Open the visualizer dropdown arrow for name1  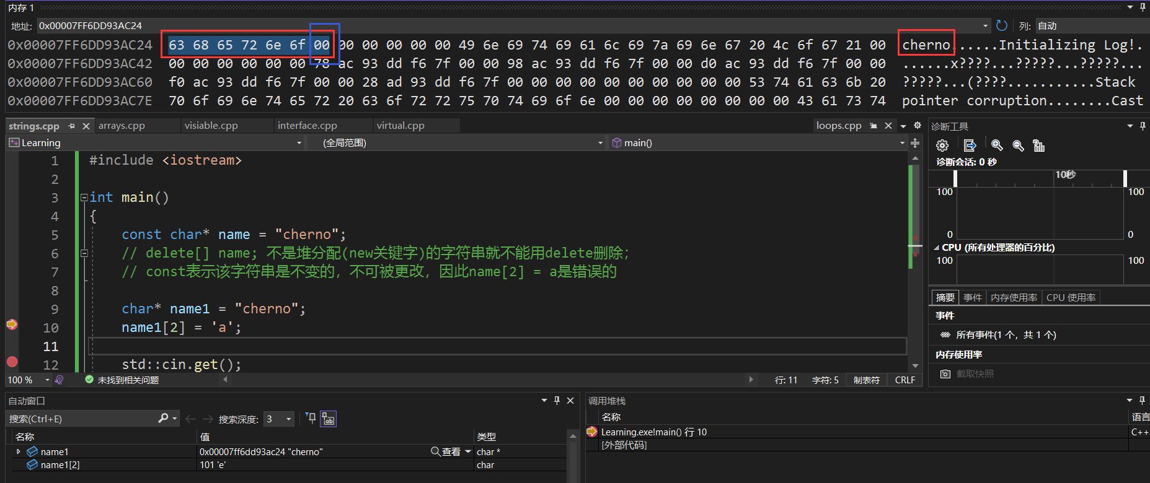click(468, 451)
